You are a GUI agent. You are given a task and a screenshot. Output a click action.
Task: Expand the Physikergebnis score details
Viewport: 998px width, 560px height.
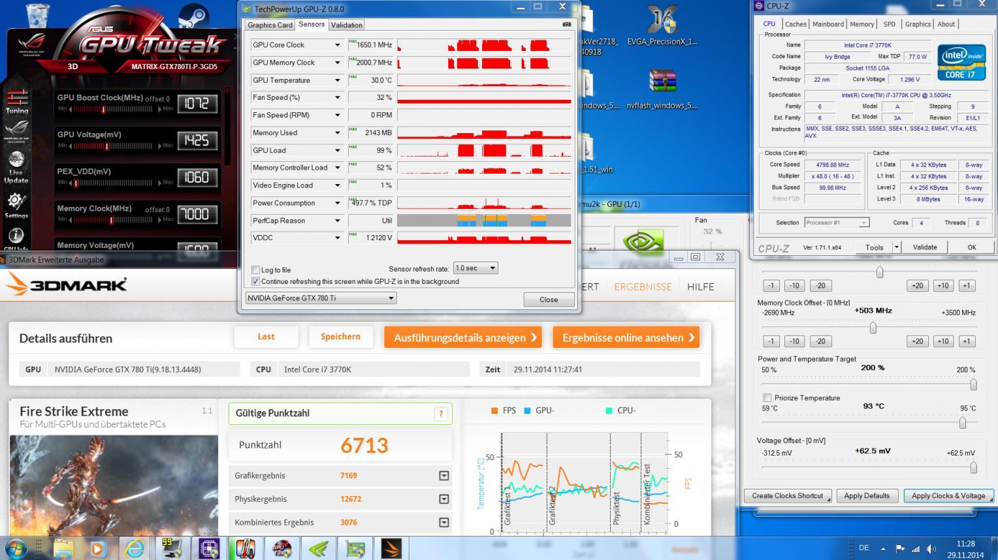click(444, 499)
